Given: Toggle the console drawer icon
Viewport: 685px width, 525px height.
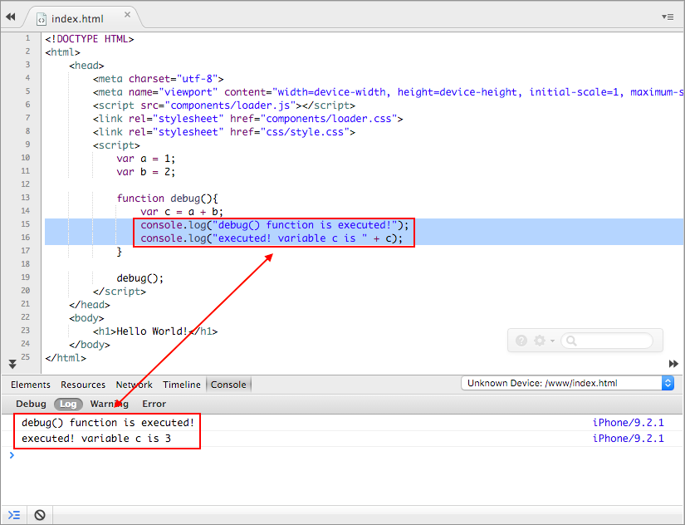Looking at the screenshot, I should [x=14, y=515].
